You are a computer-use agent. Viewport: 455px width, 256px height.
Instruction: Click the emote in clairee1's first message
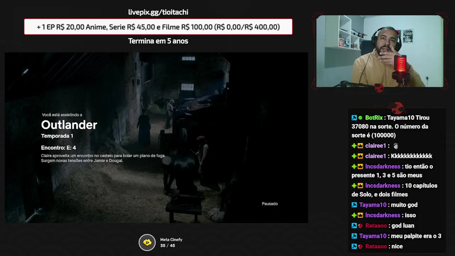coord(396,146)
